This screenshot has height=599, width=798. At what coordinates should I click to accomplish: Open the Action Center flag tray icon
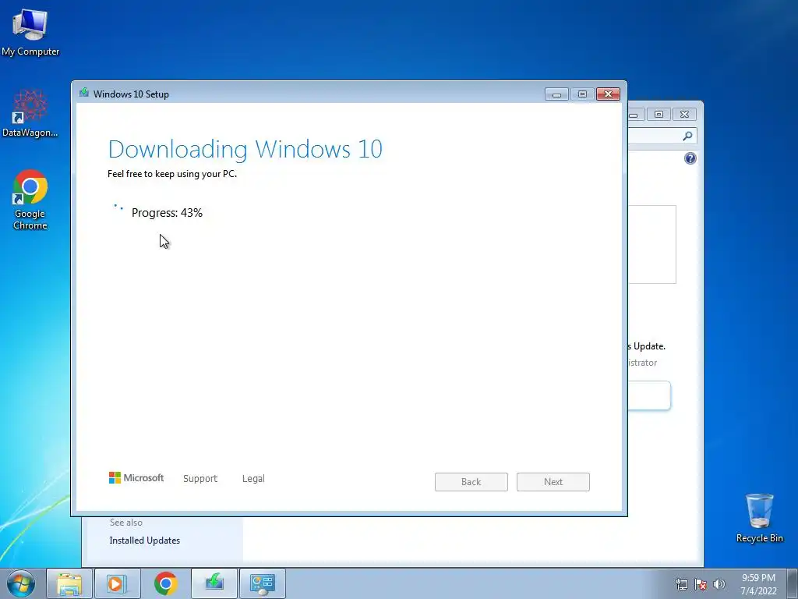coord(701,584)
